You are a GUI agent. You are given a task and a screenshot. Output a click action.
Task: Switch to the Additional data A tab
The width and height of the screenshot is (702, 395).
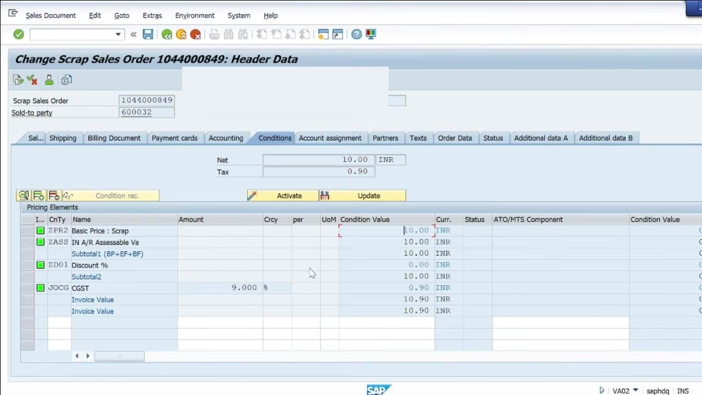tap(541, 138)
